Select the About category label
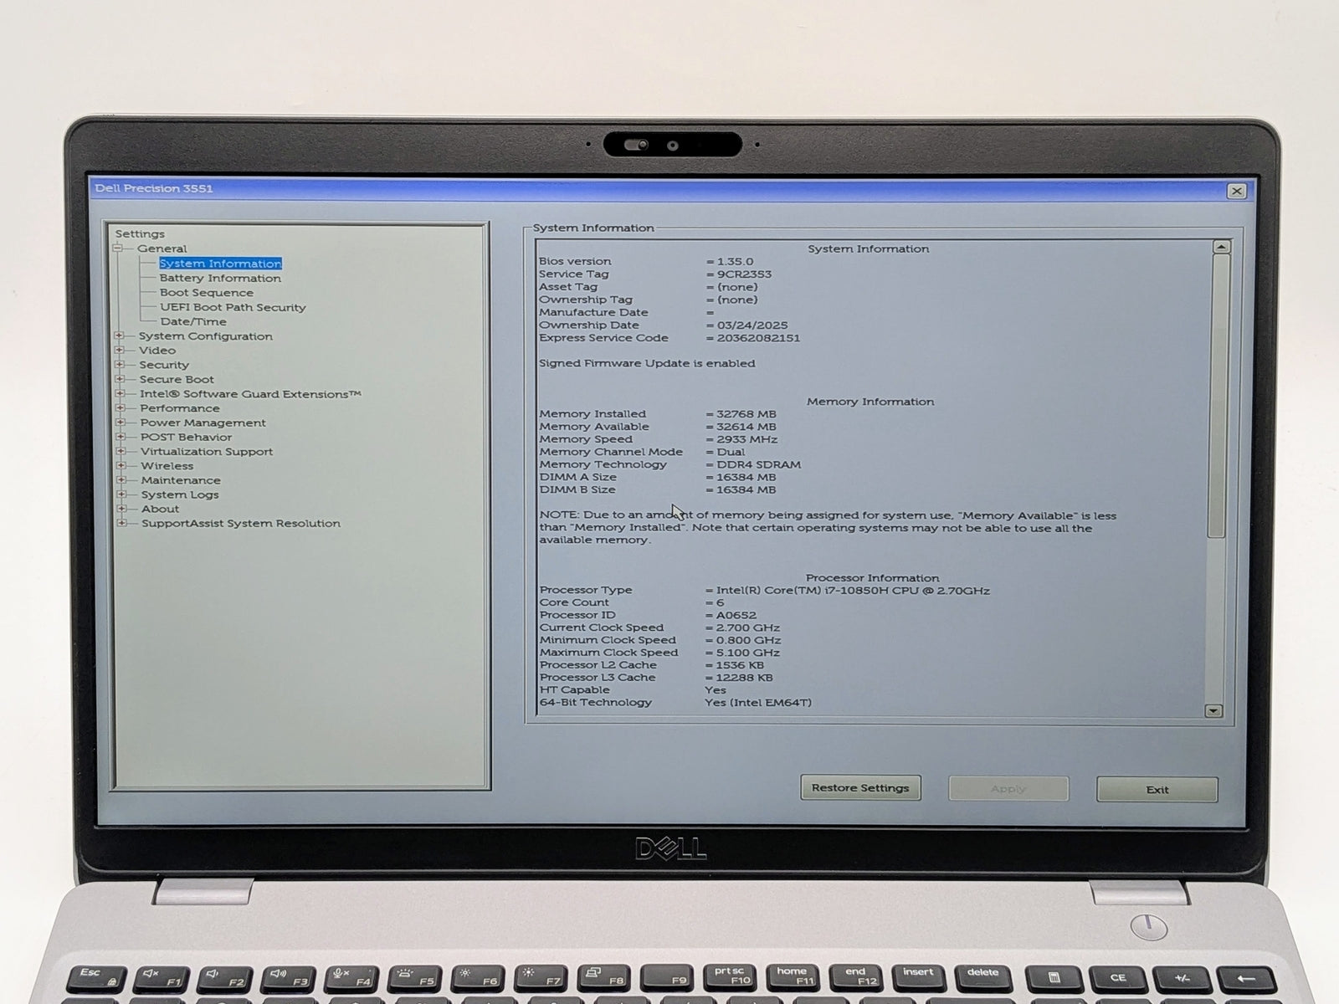1339x1004 pixels. pos(160,509)
